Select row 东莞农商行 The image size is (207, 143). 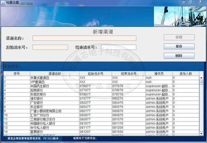point(101,95)
